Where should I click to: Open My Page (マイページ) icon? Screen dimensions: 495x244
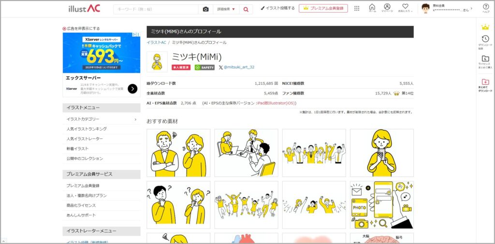point(387,8)
